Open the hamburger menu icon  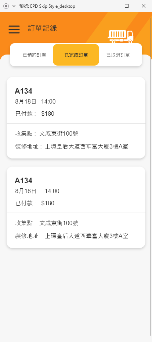pos(14,29)
